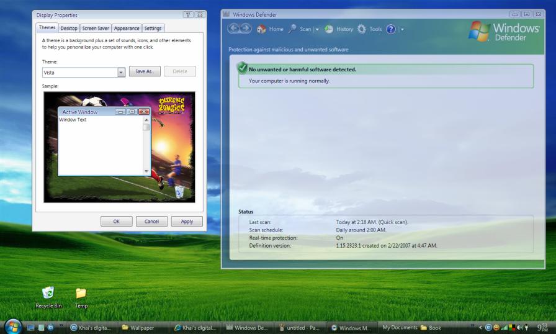Expand the Scan options dropdown arrow
Screen dimensions: 556x334
[x=317, y=29]
